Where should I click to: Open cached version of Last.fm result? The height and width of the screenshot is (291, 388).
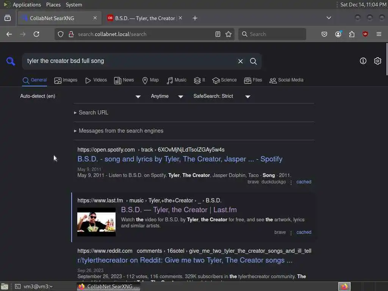click(x=304, y=232)
